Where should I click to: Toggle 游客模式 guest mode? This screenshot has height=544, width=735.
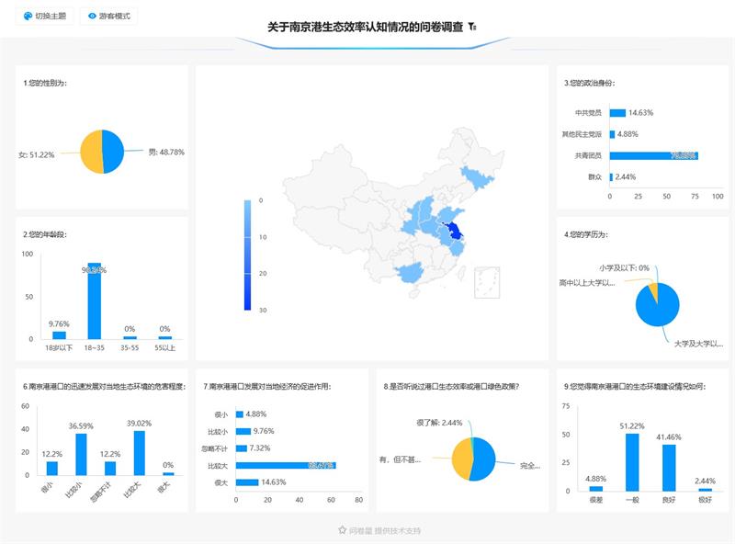coord(108,16)
